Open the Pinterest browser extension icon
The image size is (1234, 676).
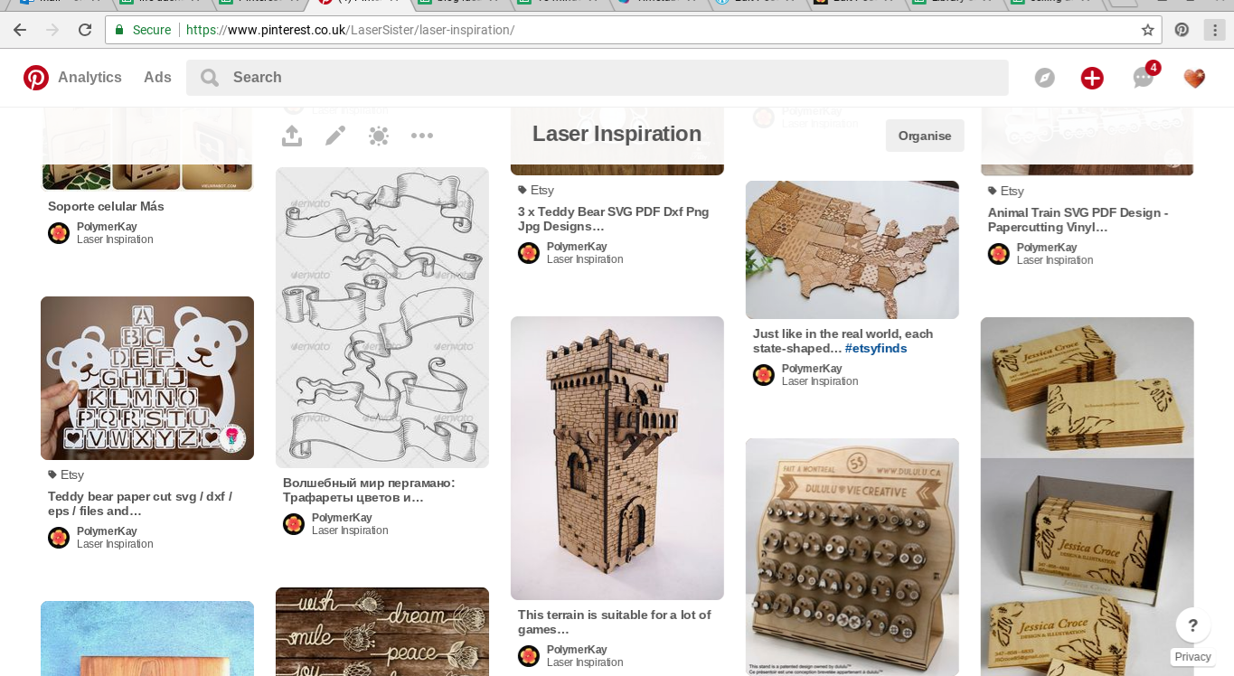[1182, 29]
